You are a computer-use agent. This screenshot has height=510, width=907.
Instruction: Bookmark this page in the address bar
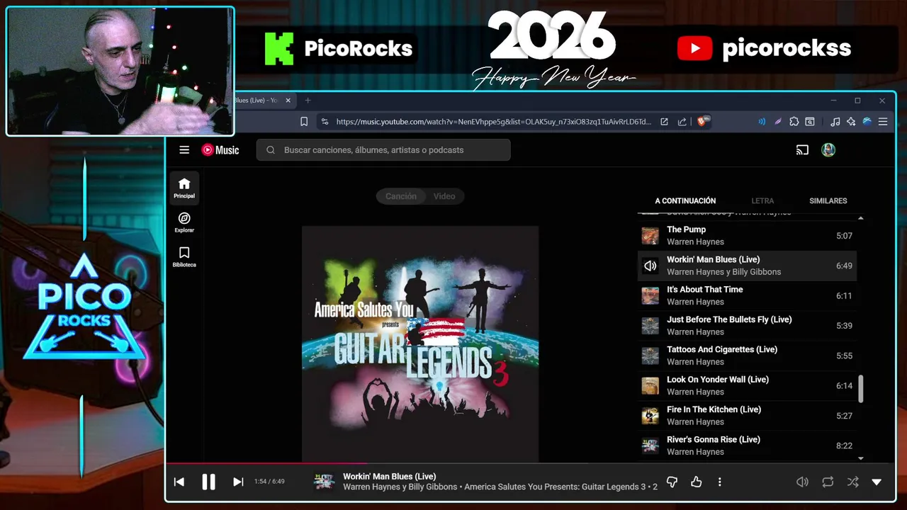(304, 122)
